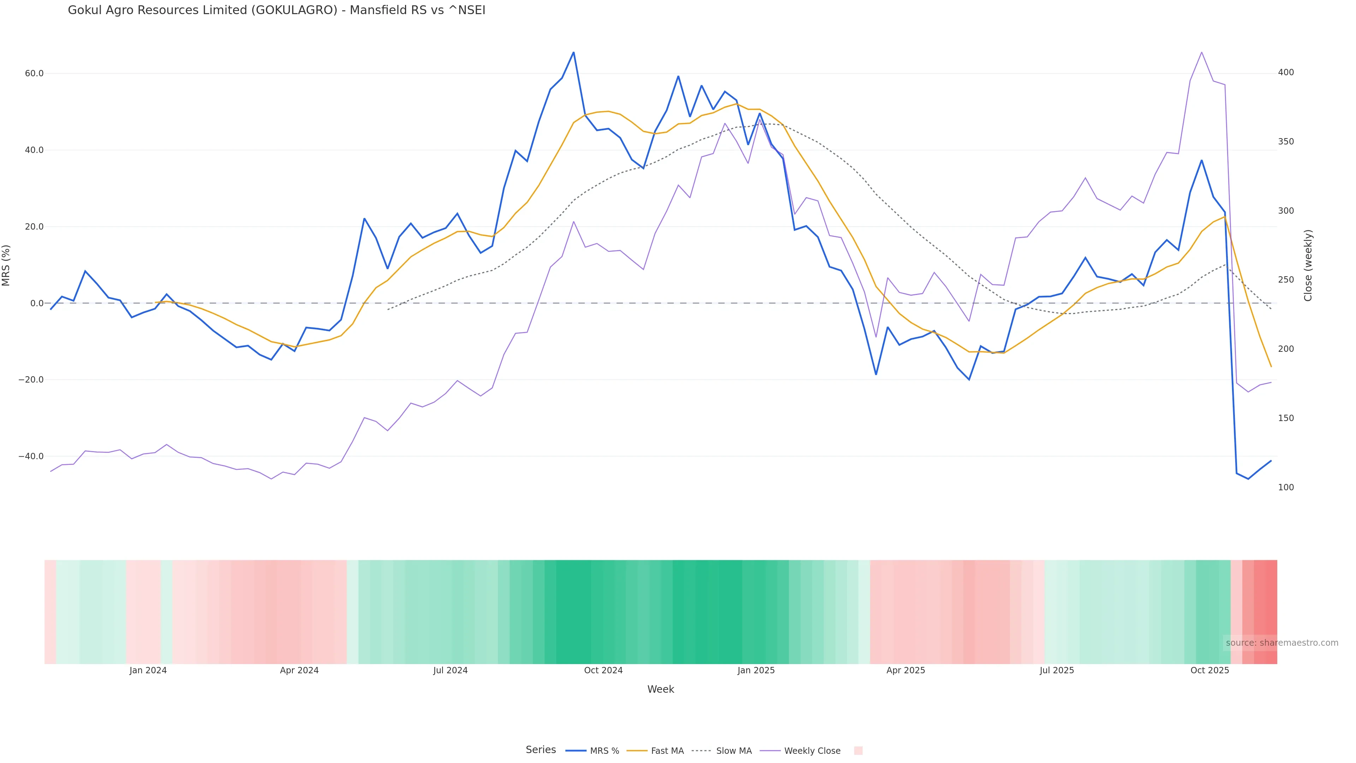The width and height of the screenshot is (1356, 763).
Task: Click the Week x-axis title
Action: coord(661,689)
